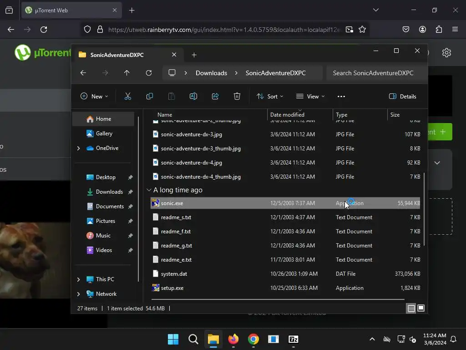Close the SonicAdventureDXPC Explorer tab
Image resolution: width=466 pixels, height=350 pixels.
pos(174,55)
